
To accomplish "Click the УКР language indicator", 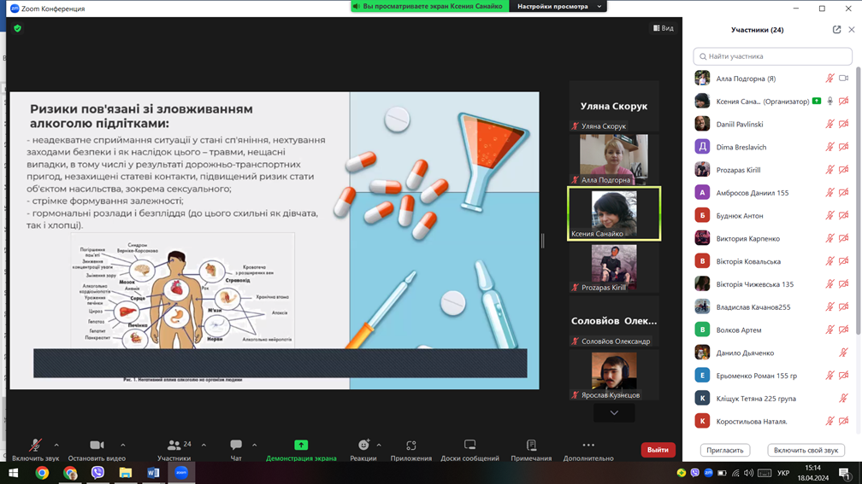I will coord(783,473).
